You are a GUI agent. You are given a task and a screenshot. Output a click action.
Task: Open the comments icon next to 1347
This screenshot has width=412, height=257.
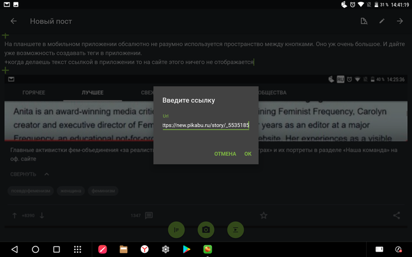tap(149, 216)
